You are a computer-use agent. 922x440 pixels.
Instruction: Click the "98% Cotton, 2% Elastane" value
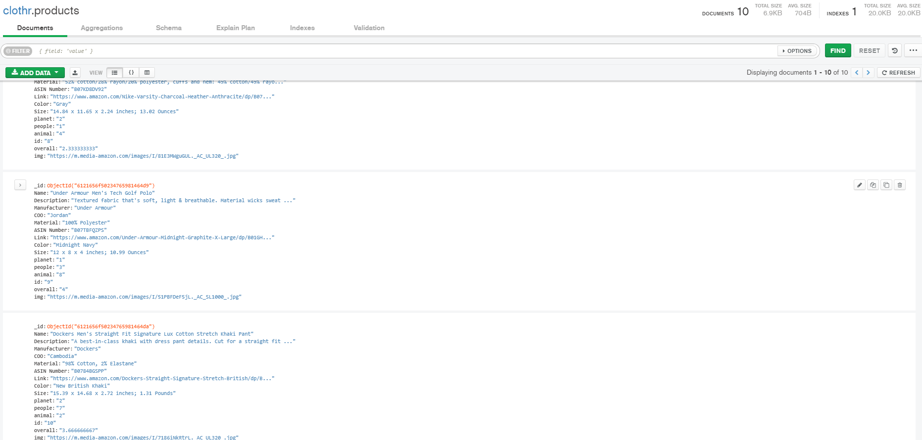(99, 363)
